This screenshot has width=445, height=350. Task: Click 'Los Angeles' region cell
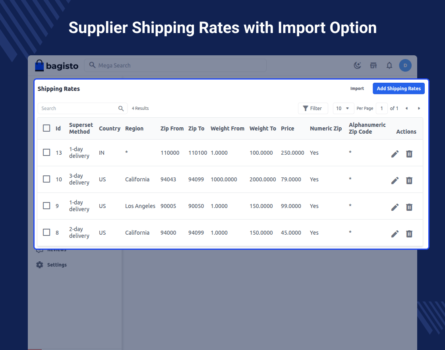click(140, 206)
